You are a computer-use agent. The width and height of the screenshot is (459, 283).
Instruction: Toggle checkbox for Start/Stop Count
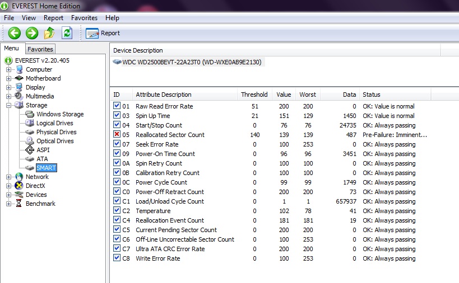coord(117,125)
